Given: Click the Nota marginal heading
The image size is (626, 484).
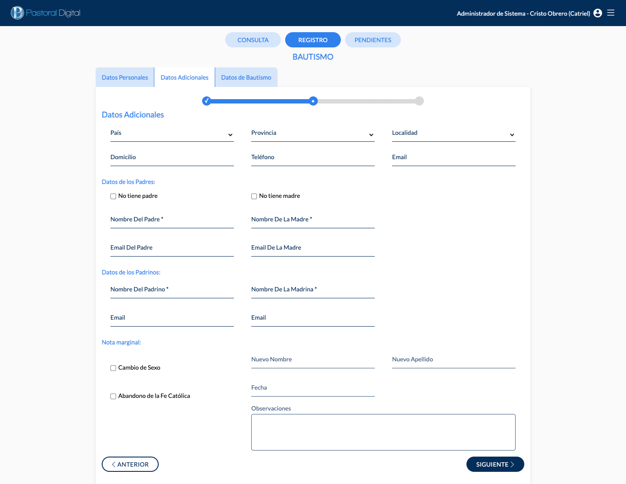Looking at the screenshot, I should coord(121,342).
